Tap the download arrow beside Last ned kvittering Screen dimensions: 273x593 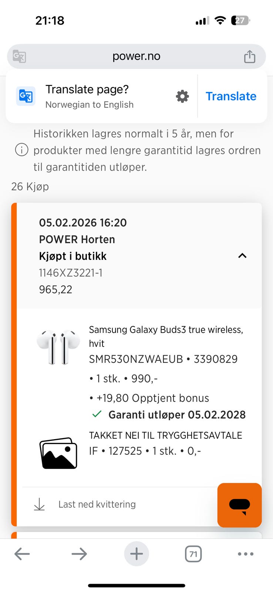coord(39,504)
